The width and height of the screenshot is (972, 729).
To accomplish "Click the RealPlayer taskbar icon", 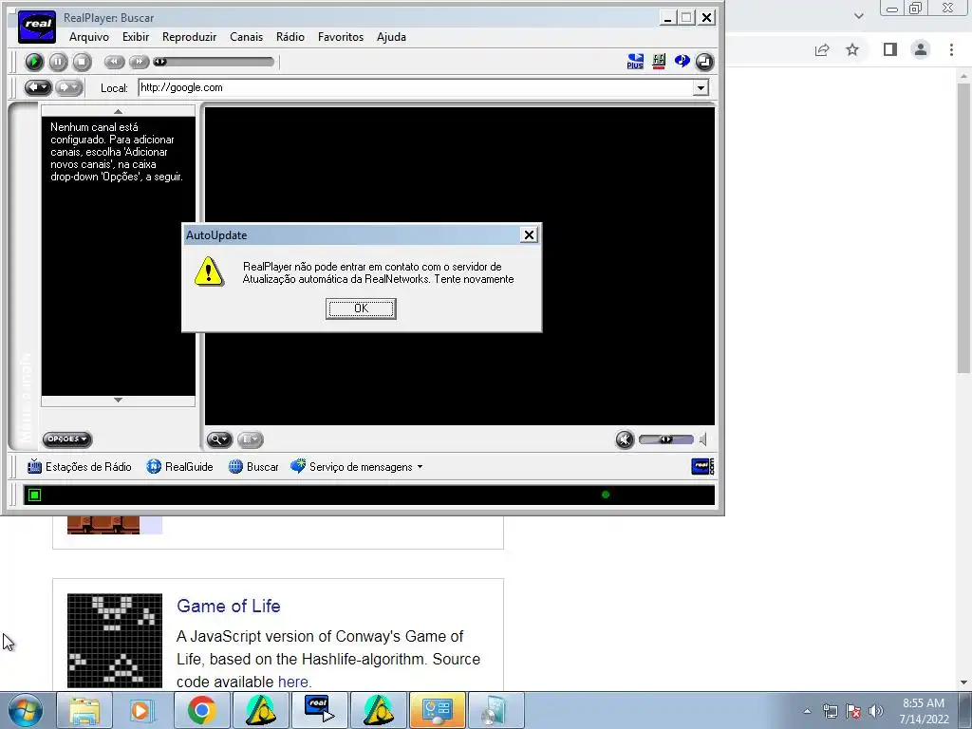I will (x=319, y=710).
